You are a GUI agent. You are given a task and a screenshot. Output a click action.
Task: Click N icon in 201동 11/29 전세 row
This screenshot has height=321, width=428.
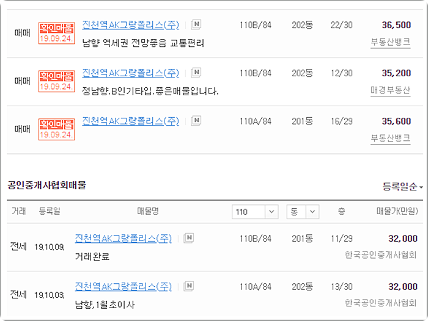click(x=188, y=238)
